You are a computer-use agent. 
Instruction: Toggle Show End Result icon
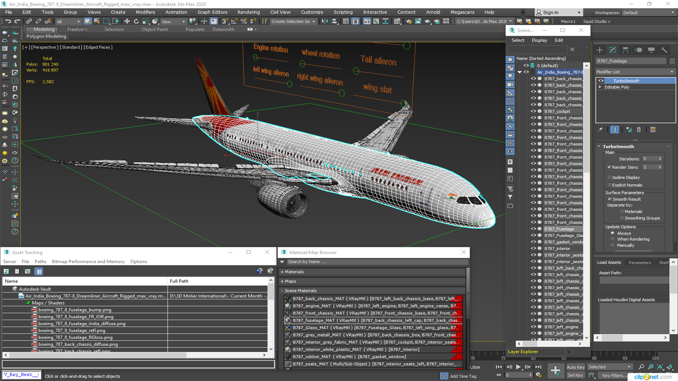(x=614, y=130)
